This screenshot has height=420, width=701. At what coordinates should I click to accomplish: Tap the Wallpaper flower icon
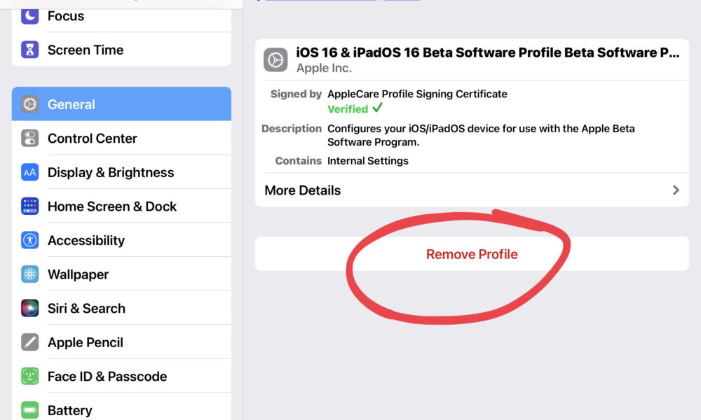29,274
